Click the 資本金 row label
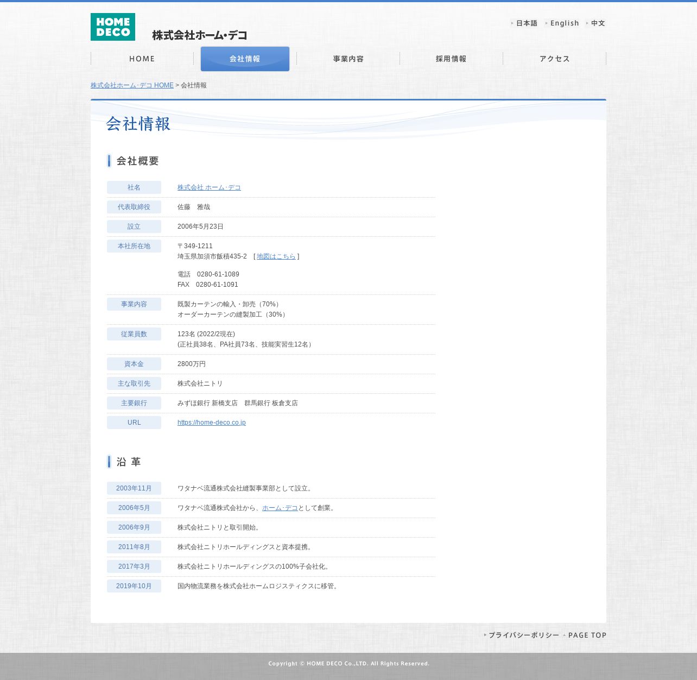This screenshot has height=680, width=697. point(134,364)
